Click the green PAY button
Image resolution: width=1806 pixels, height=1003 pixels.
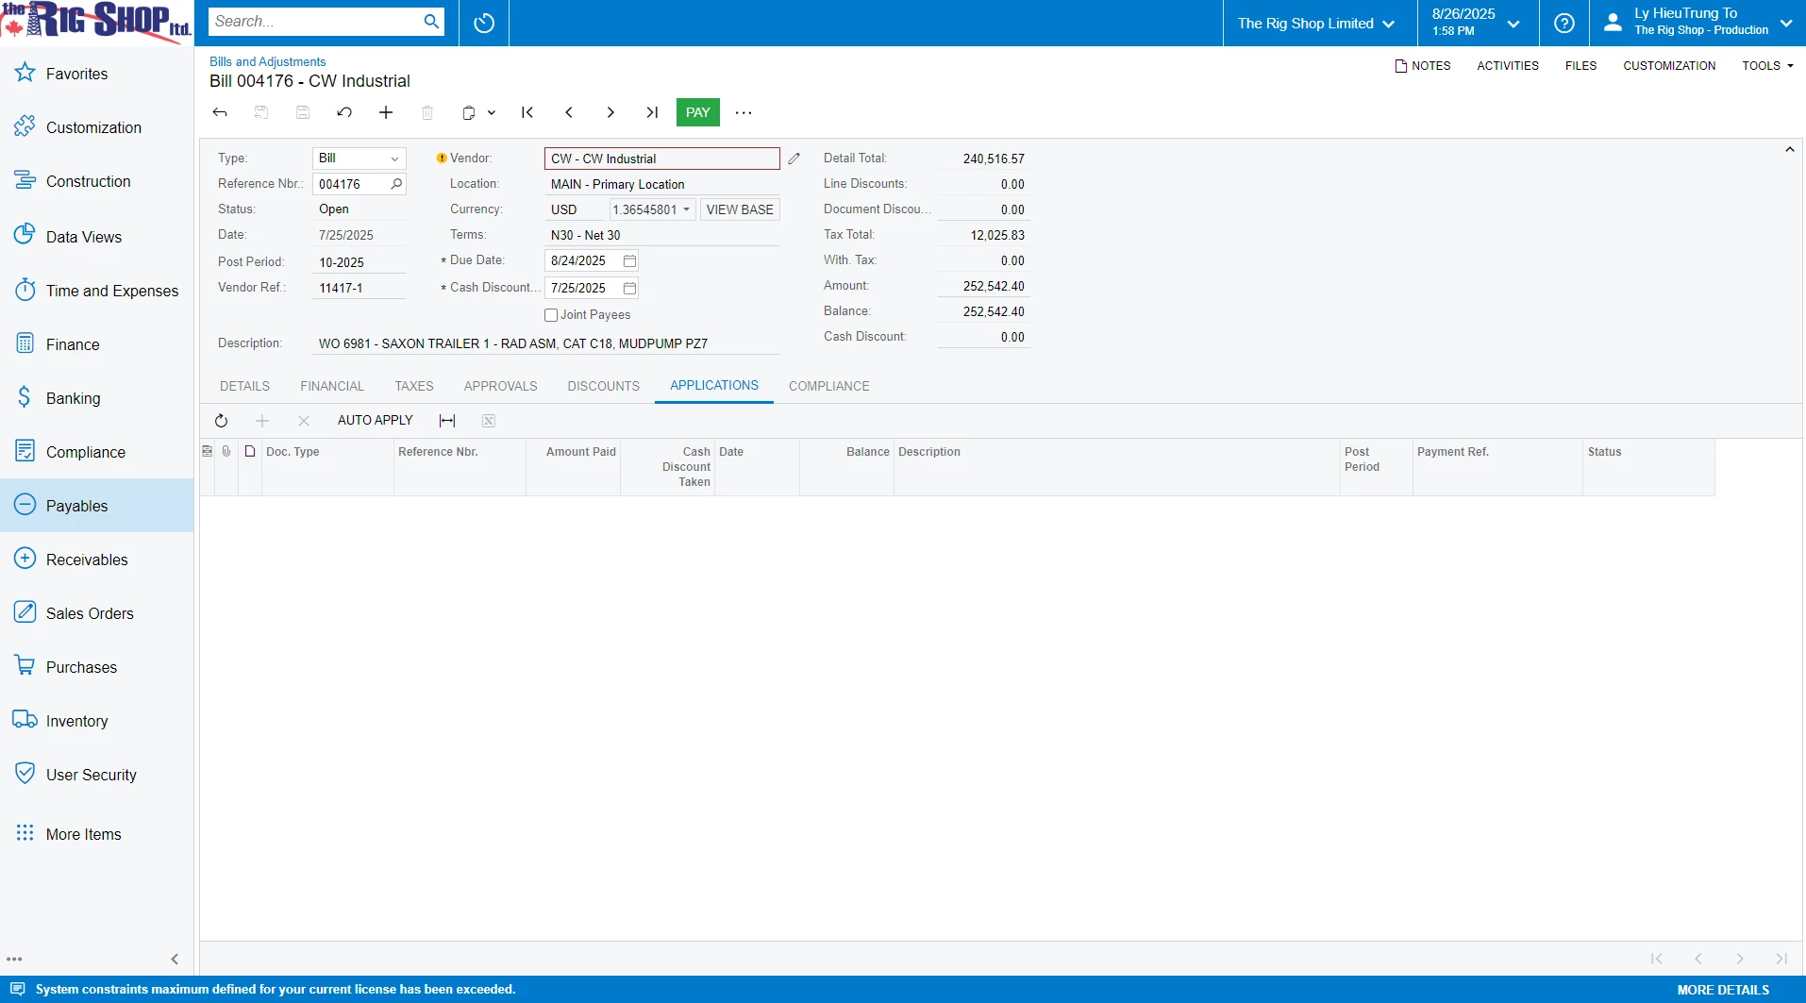click(x=698, y=112)
